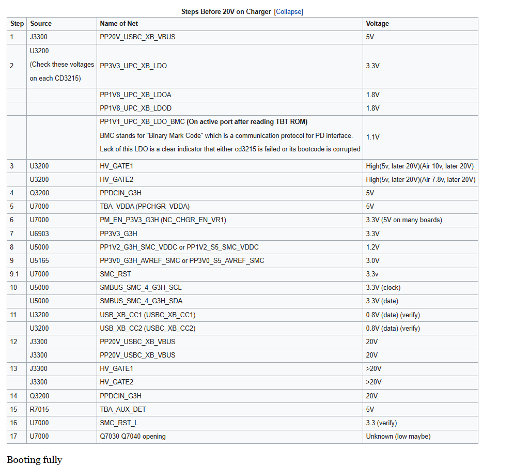Viewport: 529px width, 465px height.
Task: Collapse the Steps Before 20V table
Action: 288,11
